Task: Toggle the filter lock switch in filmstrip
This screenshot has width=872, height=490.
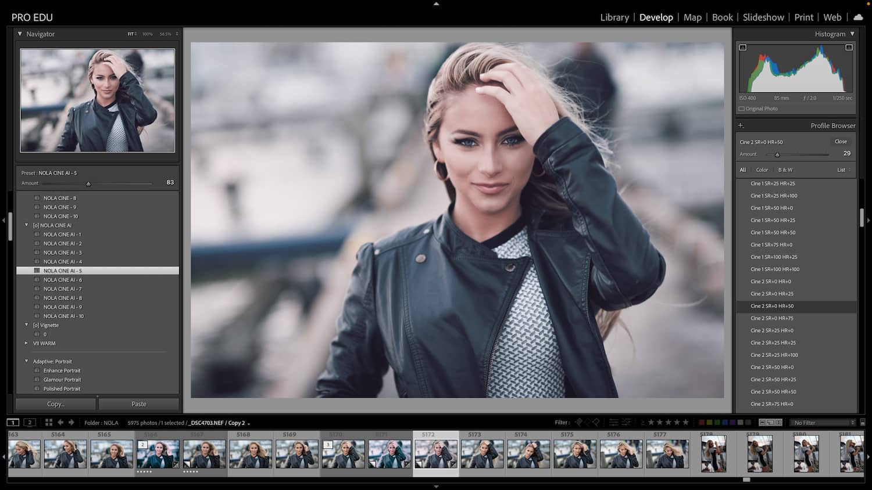Action: point(863,423)
